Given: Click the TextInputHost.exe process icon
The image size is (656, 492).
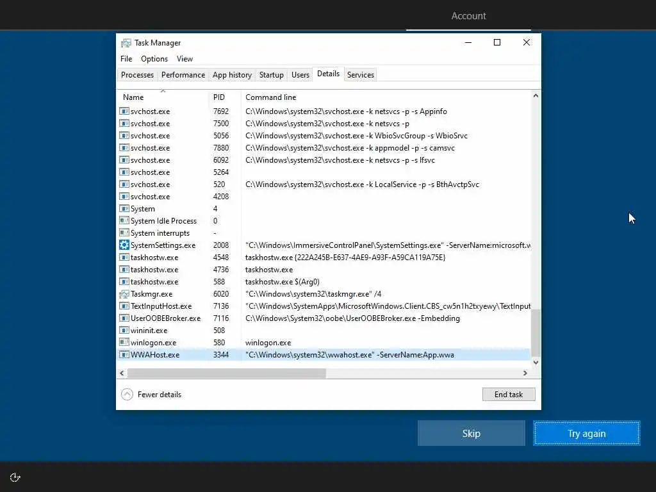Looking at the screenshot, I should point(124,306).
